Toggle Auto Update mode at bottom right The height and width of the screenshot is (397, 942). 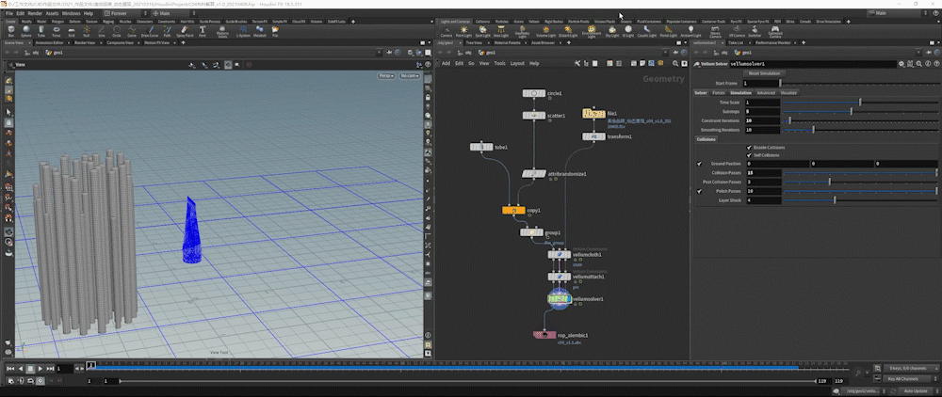tap(917, 391)
